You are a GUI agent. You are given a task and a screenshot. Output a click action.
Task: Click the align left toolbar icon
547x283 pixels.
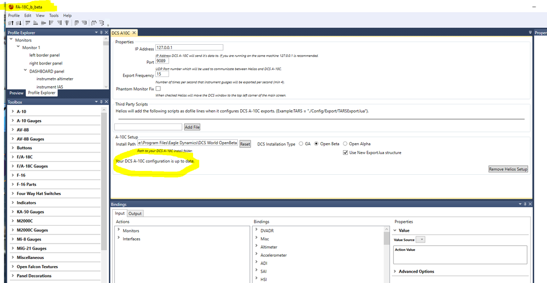point(51,23)
